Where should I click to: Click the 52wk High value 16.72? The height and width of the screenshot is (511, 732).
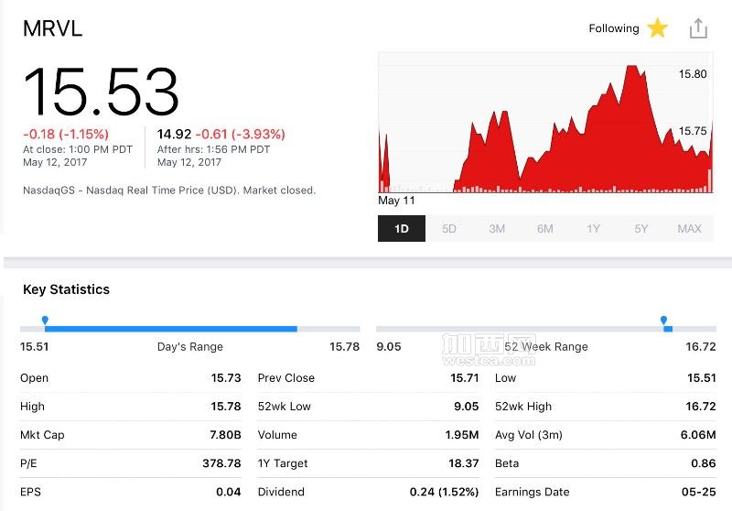click(701, 407)
